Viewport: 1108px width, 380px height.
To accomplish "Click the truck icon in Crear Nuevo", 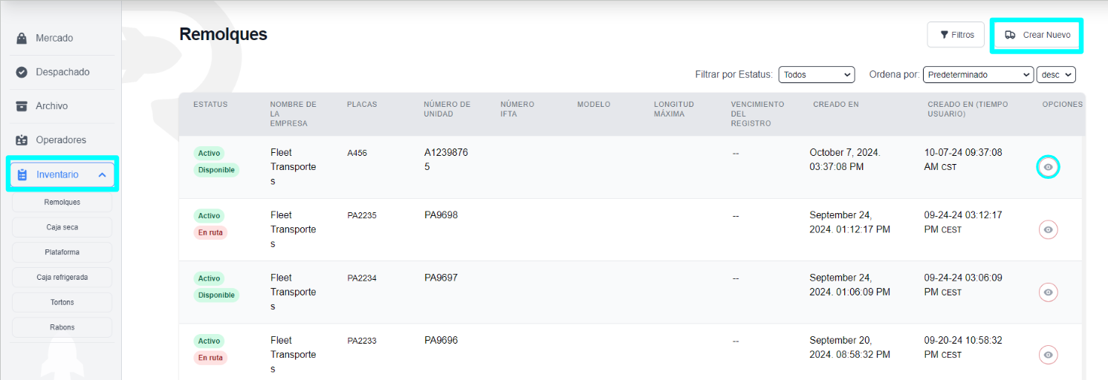I will click(1010, 35).
